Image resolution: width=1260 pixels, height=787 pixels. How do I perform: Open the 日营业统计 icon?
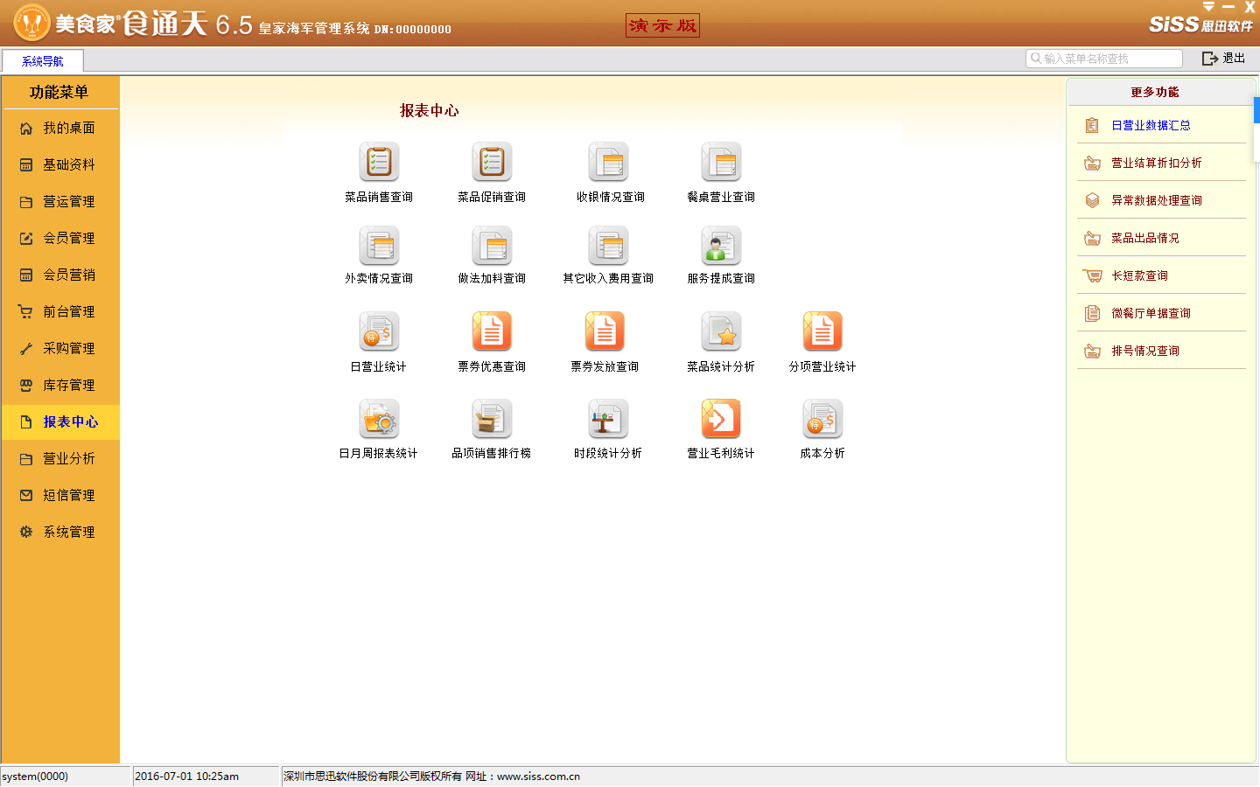point(379,332)
